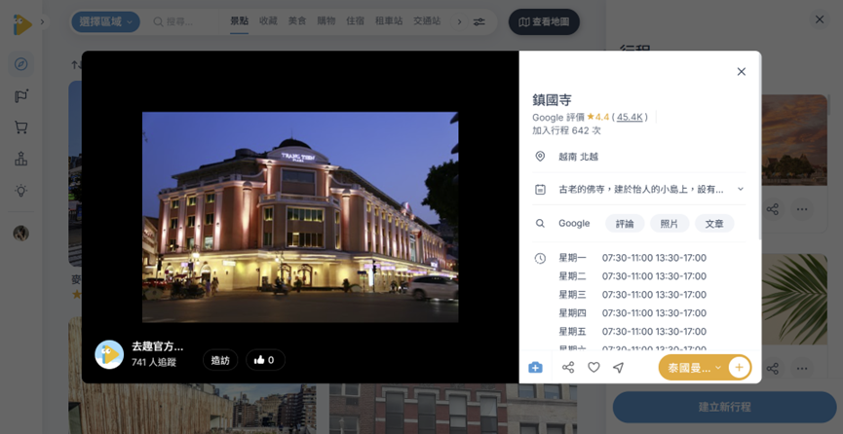Favorite the place with the heart icon

tap(594, 368)
